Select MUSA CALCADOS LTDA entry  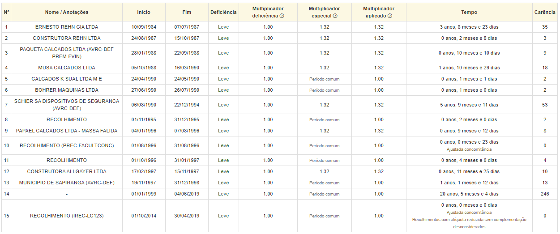tap(67, 68)
